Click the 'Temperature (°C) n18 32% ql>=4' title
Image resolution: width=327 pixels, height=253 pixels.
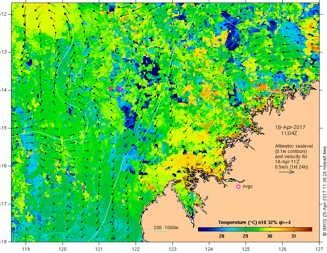(255, 222)
